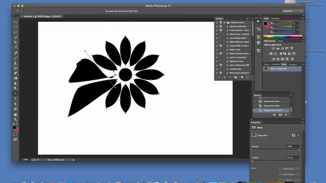Image resolution: width=326 pixels, height=183 pixels.
Task: Select the Path Selection tool
Action: 15,104
